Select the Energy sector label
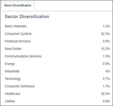Screen dimensions: 113x106 click(10, 64)
